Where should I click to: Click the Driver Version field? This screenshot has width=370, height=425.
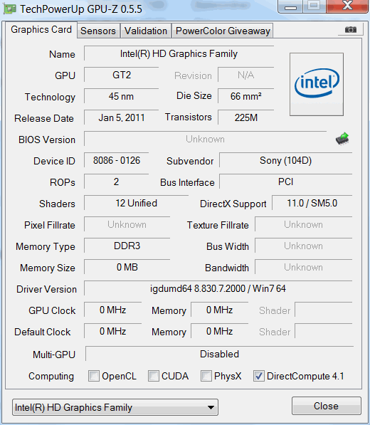coord(218,288)
